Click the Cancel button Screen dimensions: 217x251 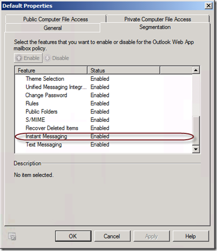pyautogui.click(x=112, y=236)
